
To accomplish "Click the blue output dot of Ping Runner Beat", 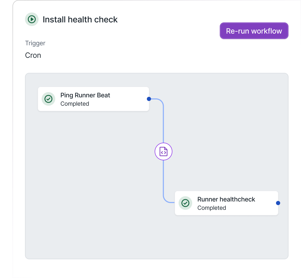I will [x=149, y=99].
